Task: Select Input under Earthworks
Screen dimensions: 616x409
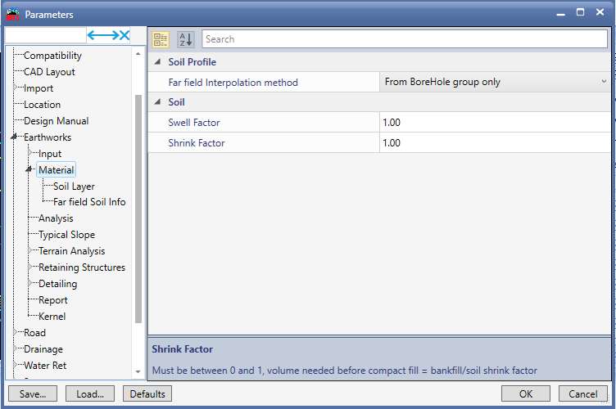Action: tap(50, 154)
